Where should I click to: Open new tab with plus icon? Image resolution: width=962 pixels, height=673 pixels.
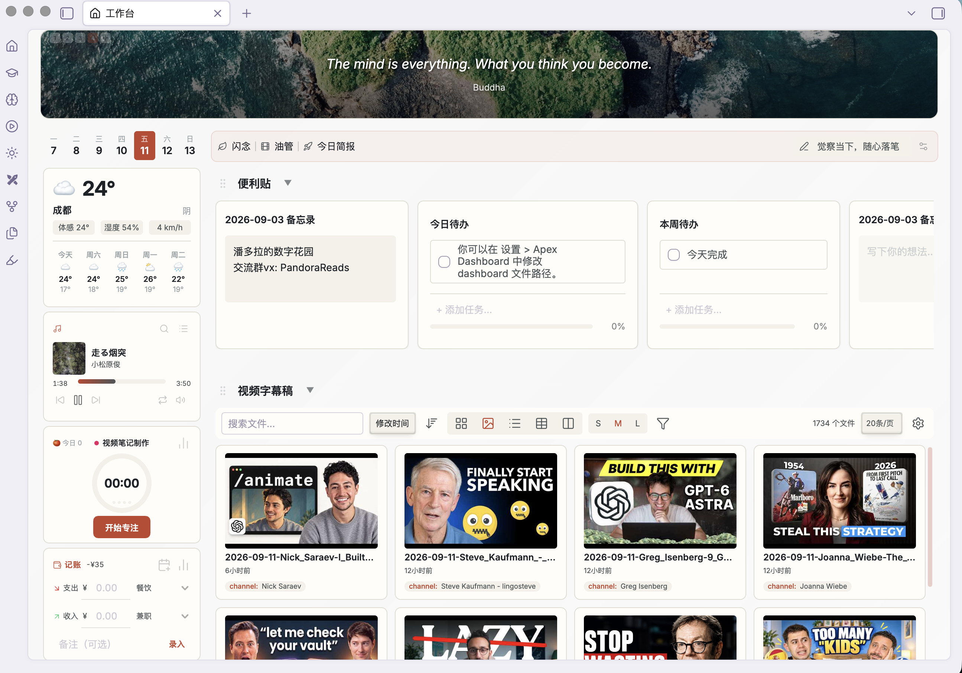coord(246,13)
